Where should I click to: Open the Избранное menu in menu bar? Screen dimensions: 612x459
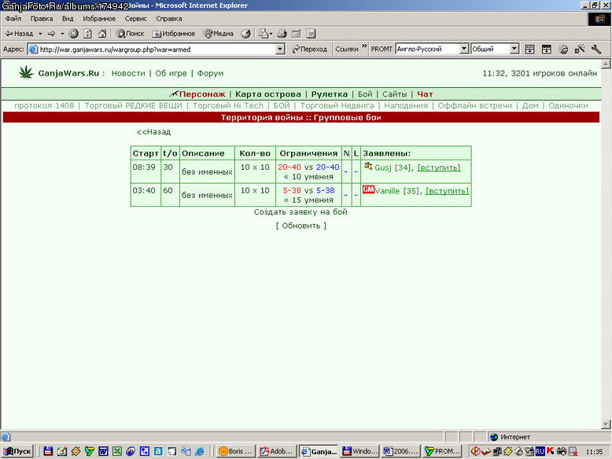point(99,18)
